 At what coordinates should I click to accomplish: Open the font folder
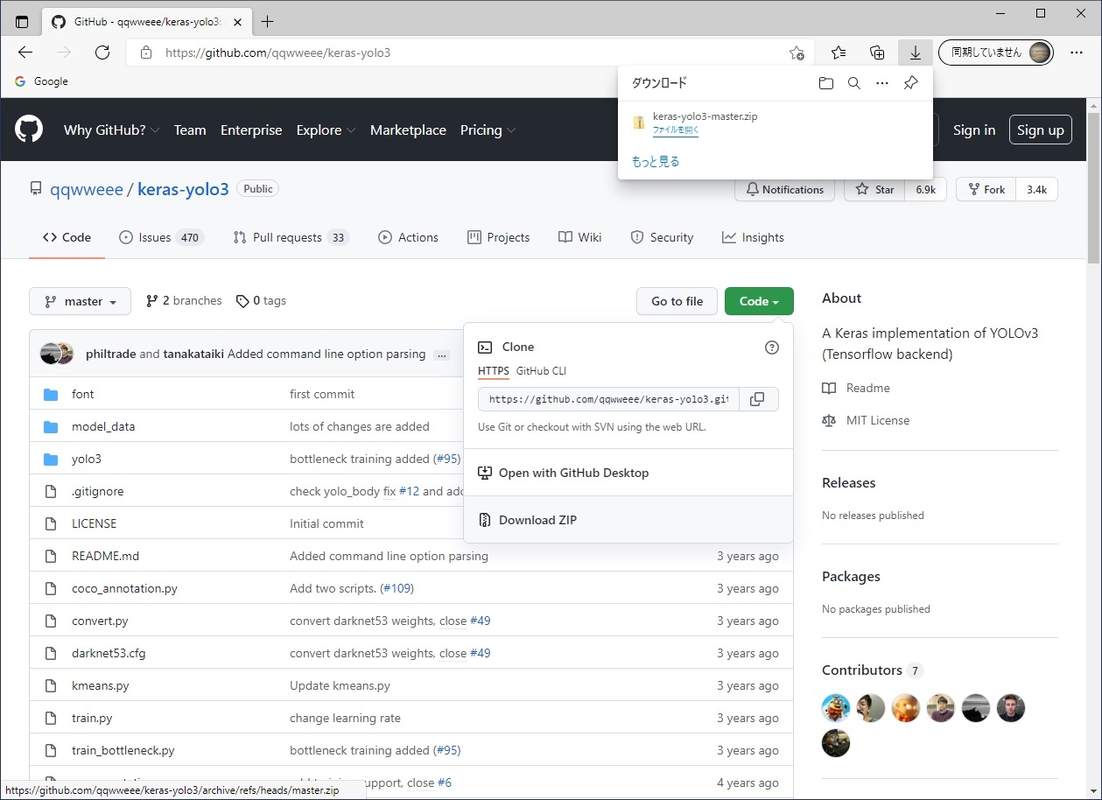(83, 394)
